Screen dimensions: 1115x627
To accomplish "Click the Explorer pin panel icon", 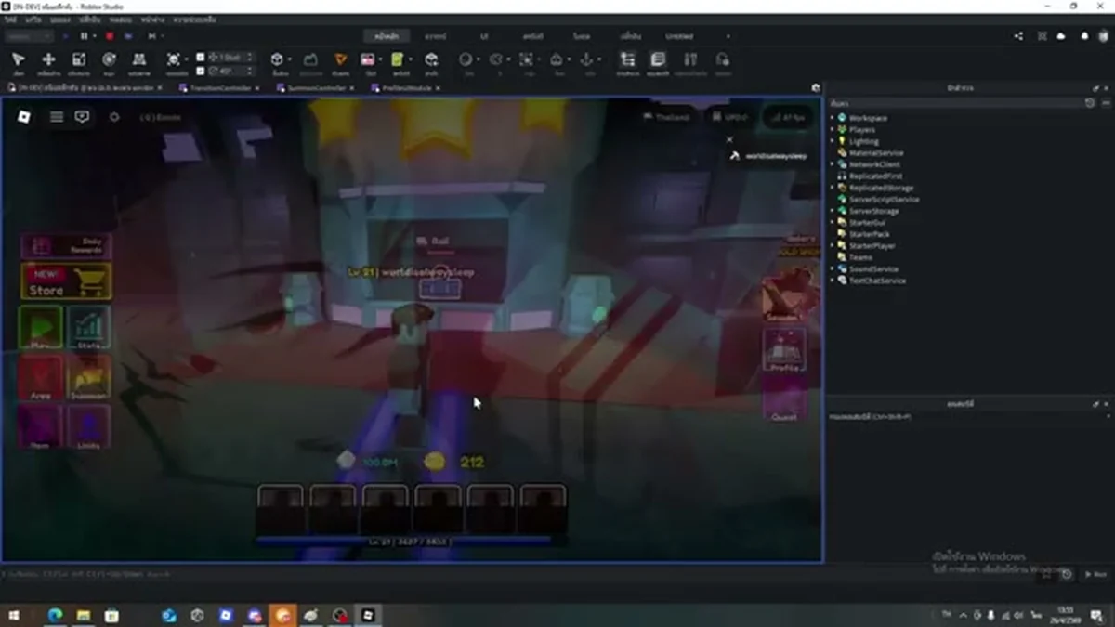I will [x=1095, y=88].
